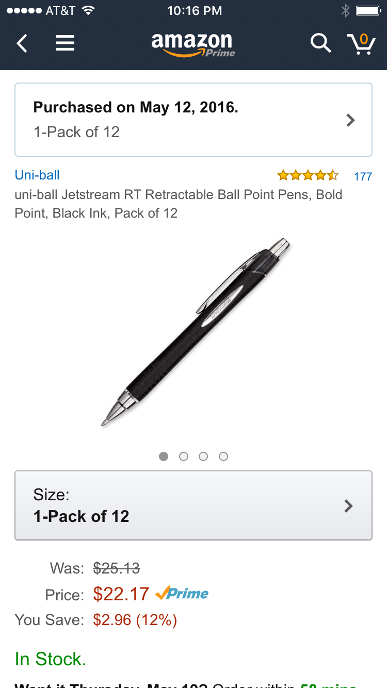Tap the pen product image

[x=196, y=333]
